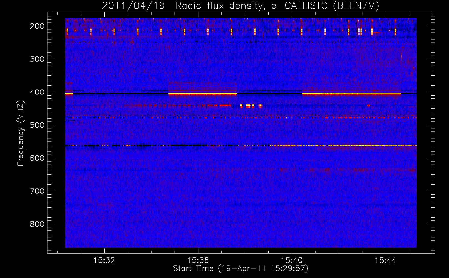This screenshot has height=278, width=449.
Task: Click the 'Start Time (19-Apr-11 15:29:57)' label
Action: coord(241,269)
